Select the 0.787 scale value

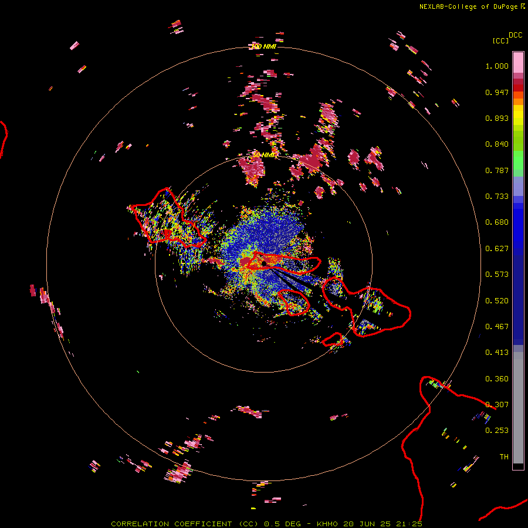[497, 170]
